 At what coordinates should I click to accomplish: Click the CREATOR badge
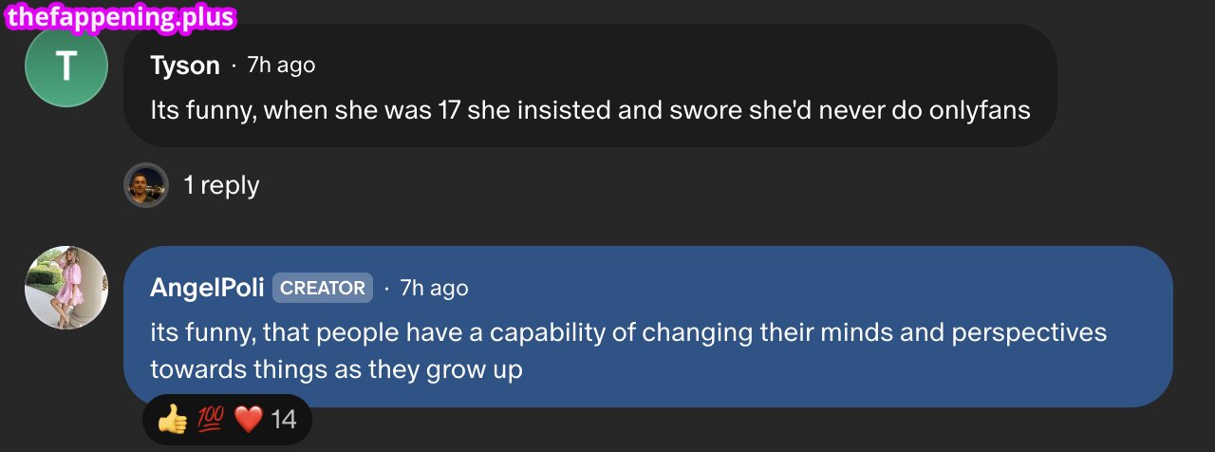tap(323, 288)
